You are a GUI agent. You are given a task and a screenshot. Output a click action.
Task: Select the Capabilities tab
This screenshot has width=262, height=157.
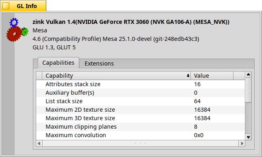point(58,63)
